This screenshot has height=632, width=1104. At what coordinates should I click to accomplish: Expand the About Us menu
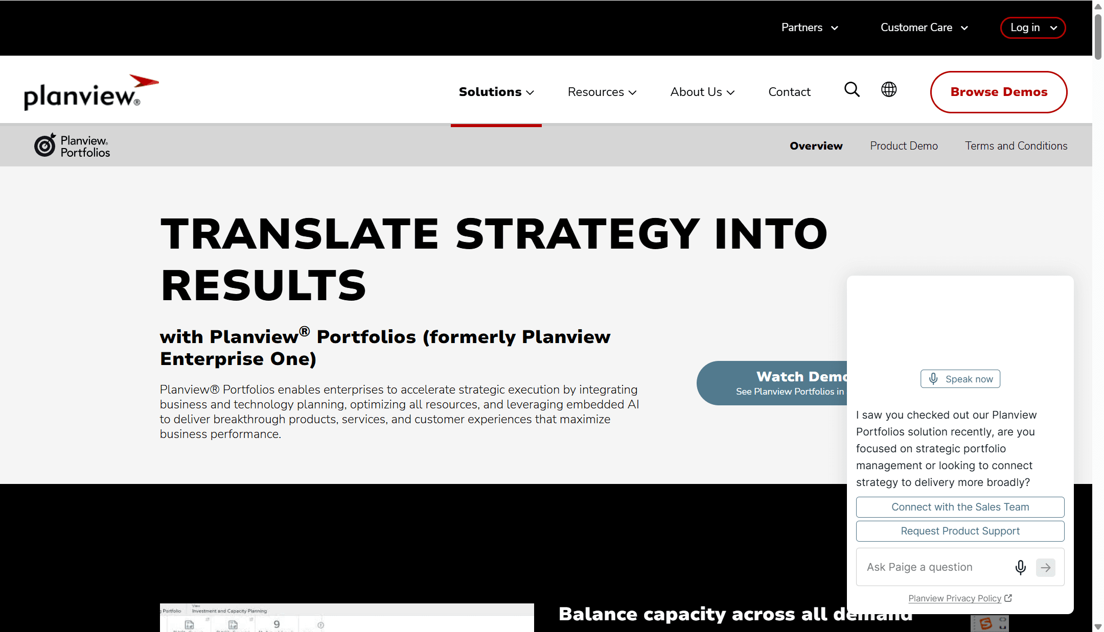click(702, 92)
